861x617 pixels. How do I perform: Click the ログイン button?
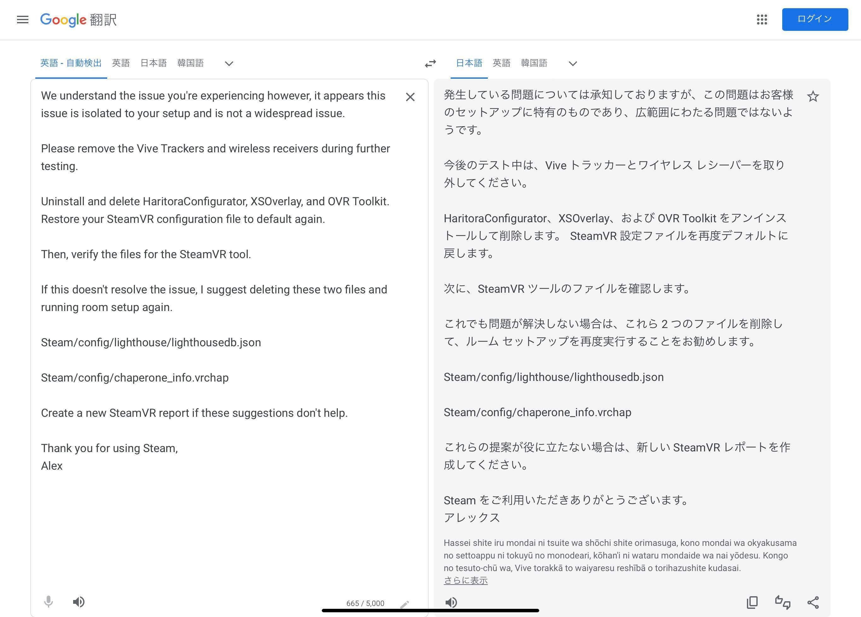click(815, 19)
